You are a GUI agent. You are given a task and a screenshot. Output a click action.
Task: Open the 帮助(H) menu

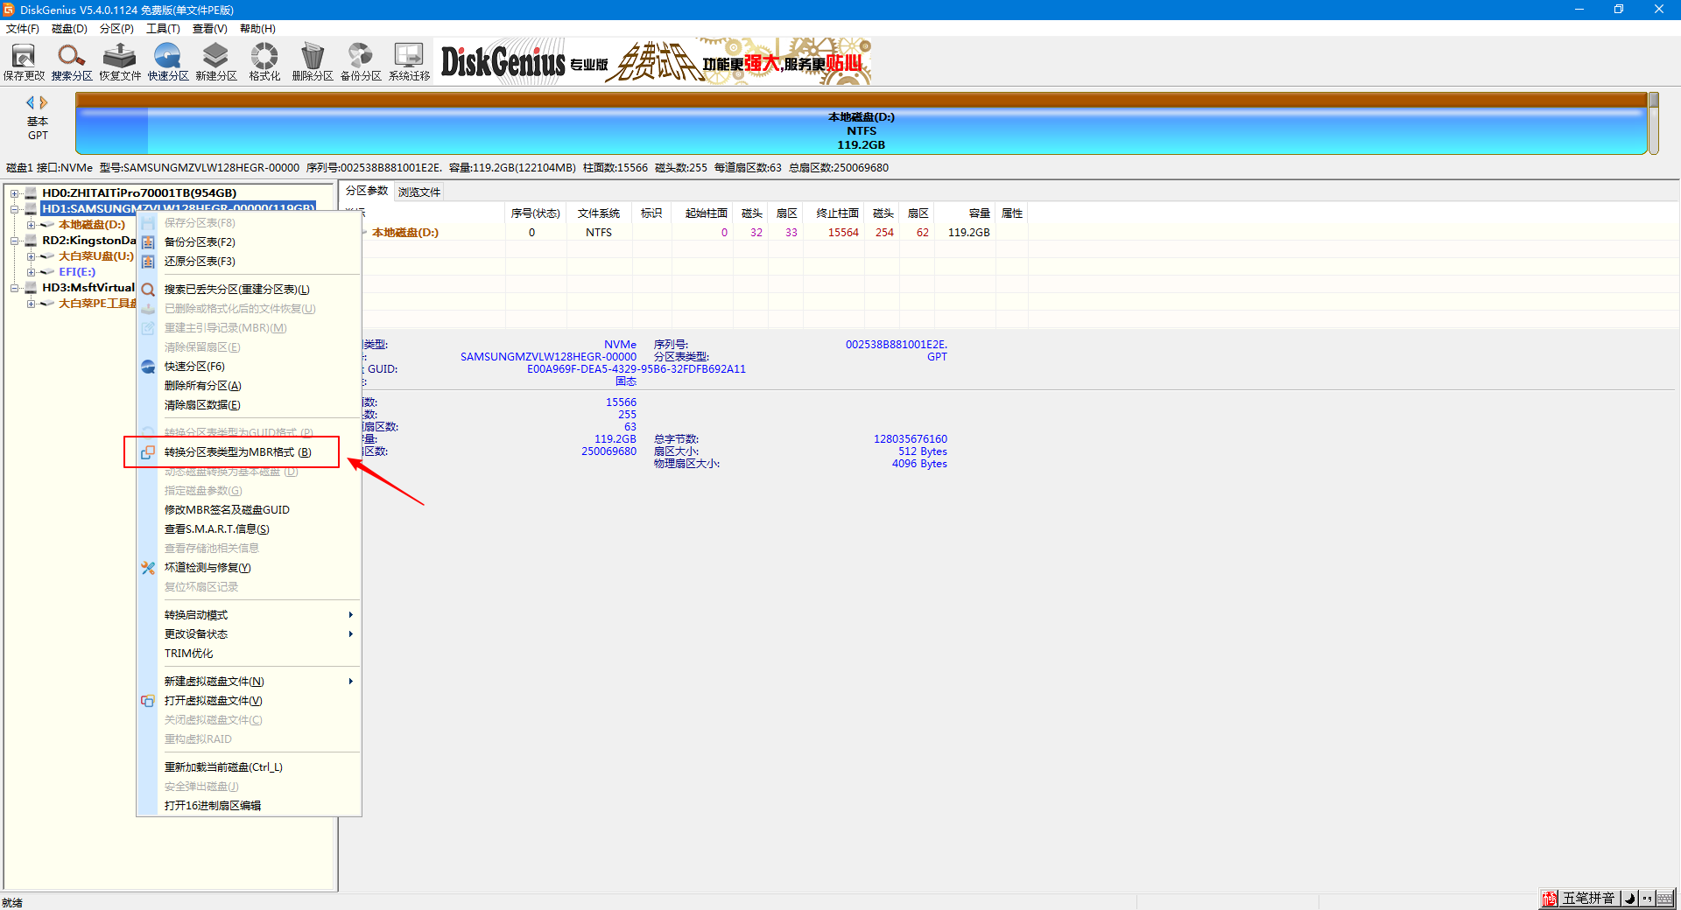click(257, 29)
